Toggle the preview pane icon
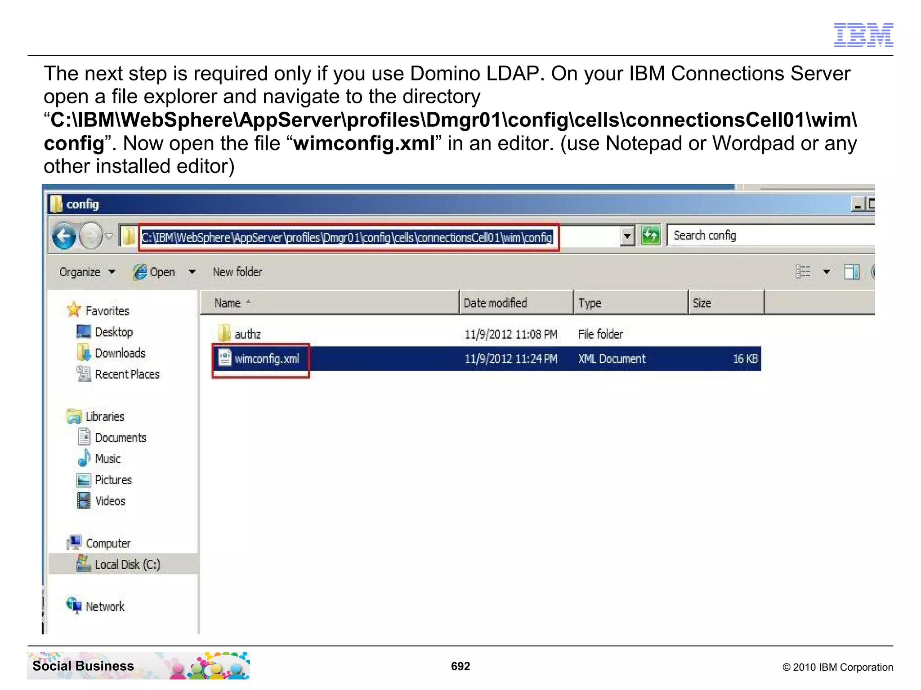 click(x=852, y=272)
